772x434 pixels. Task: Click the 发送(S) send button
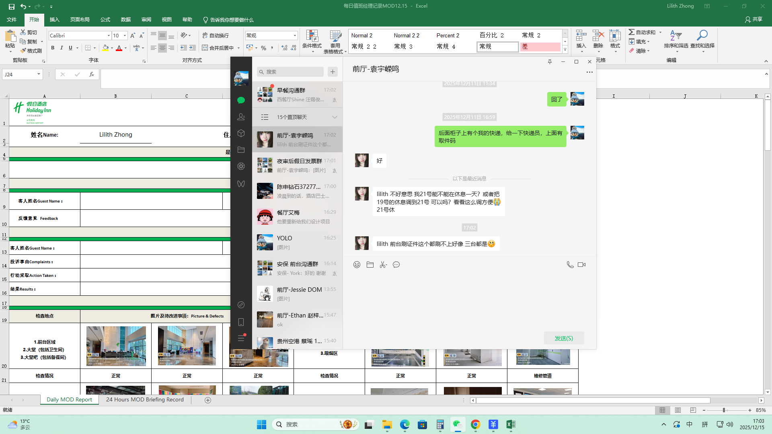[x=564, y=338]
